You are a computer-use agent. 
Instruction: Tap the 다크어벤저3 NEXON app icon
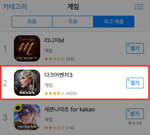click(27, 83)
